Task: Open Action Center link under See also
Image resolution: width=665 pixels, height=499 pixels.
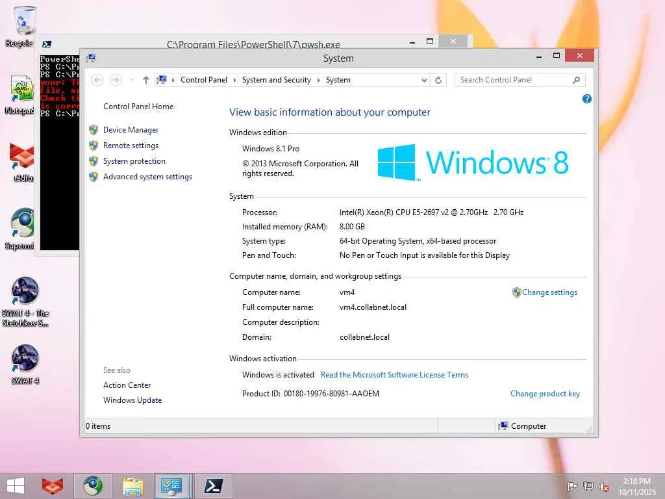Action: pyautogui.click(x=127, y=385)
